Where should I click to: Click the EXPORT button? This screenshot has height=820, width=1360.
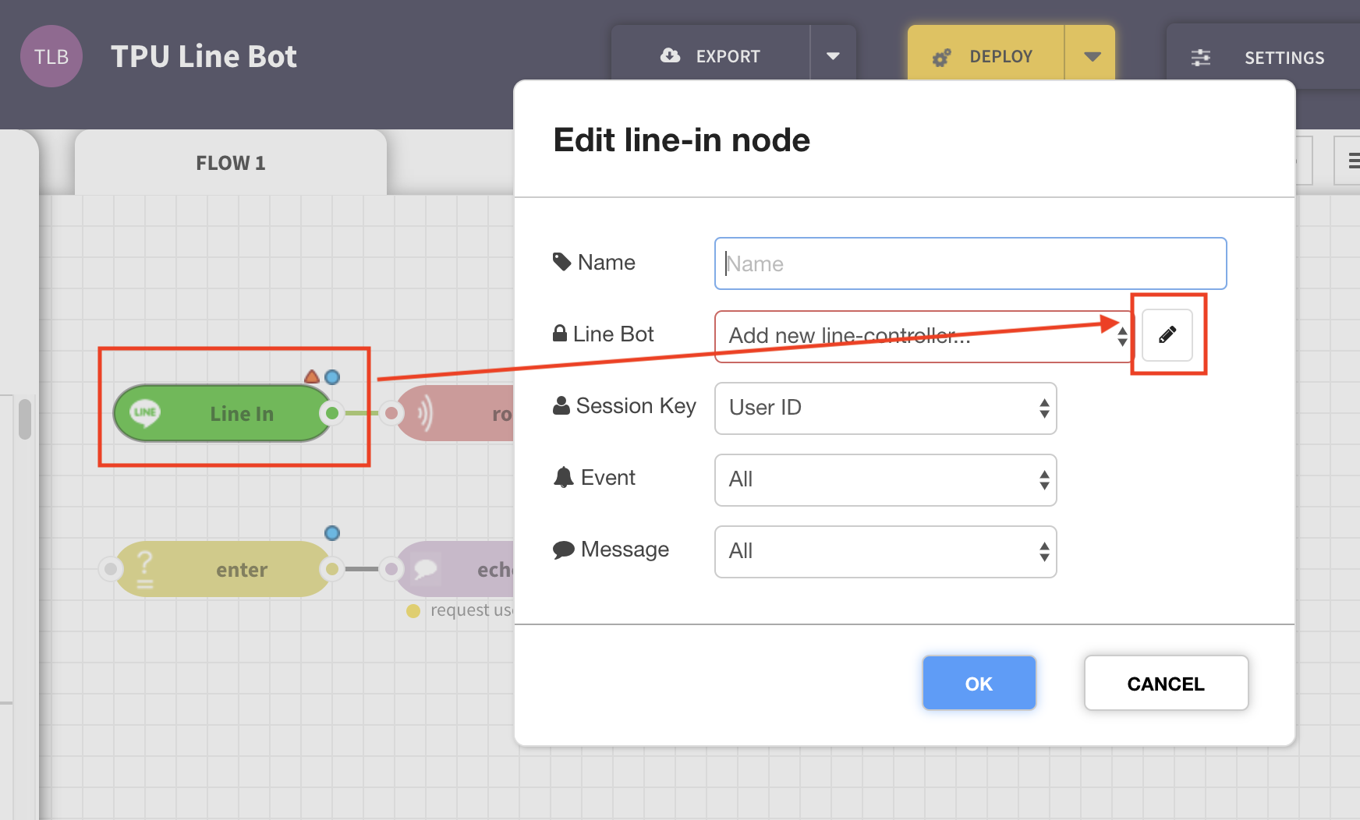click(710, 56)
